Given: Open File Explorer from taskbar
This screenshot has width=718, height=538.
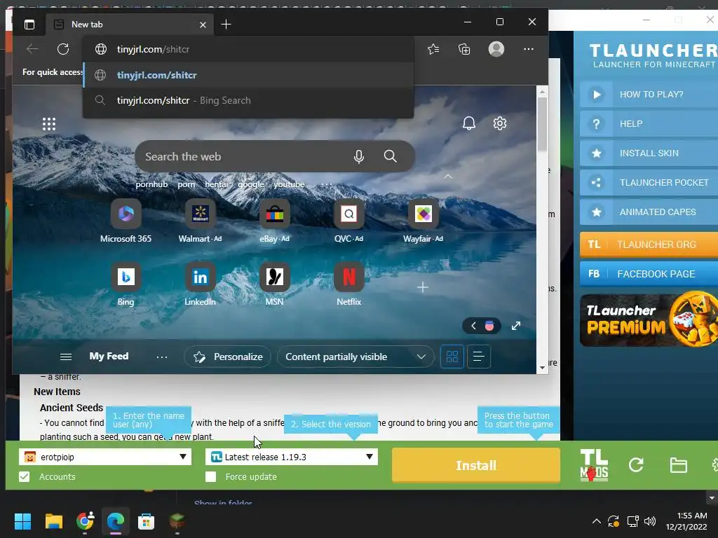Looking at the screenshot, I should click(x=53, y=521).
